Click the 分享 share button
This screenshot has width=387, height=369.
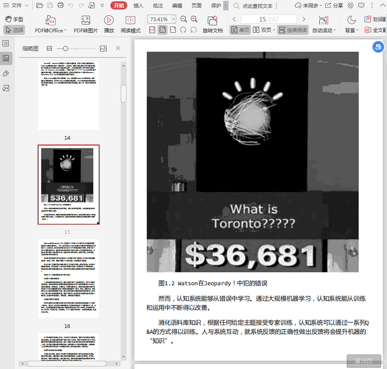pos(334,5)
